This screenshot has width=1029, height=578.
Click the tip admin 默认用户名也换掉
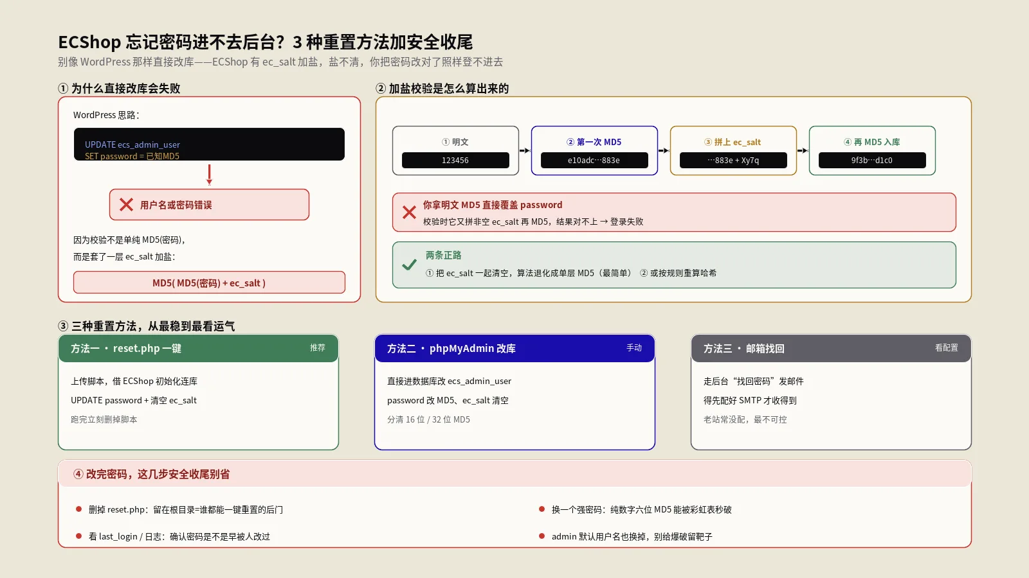tap(632, 536)
